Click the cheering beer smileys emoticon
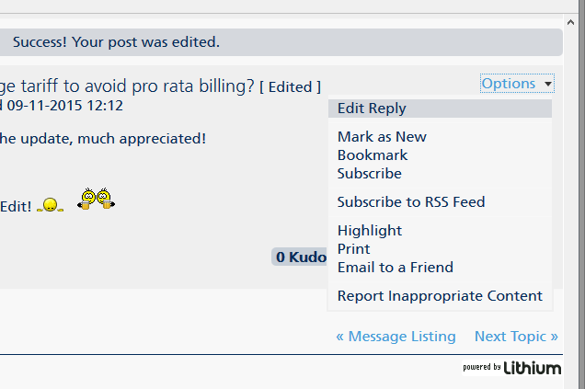 97,199
